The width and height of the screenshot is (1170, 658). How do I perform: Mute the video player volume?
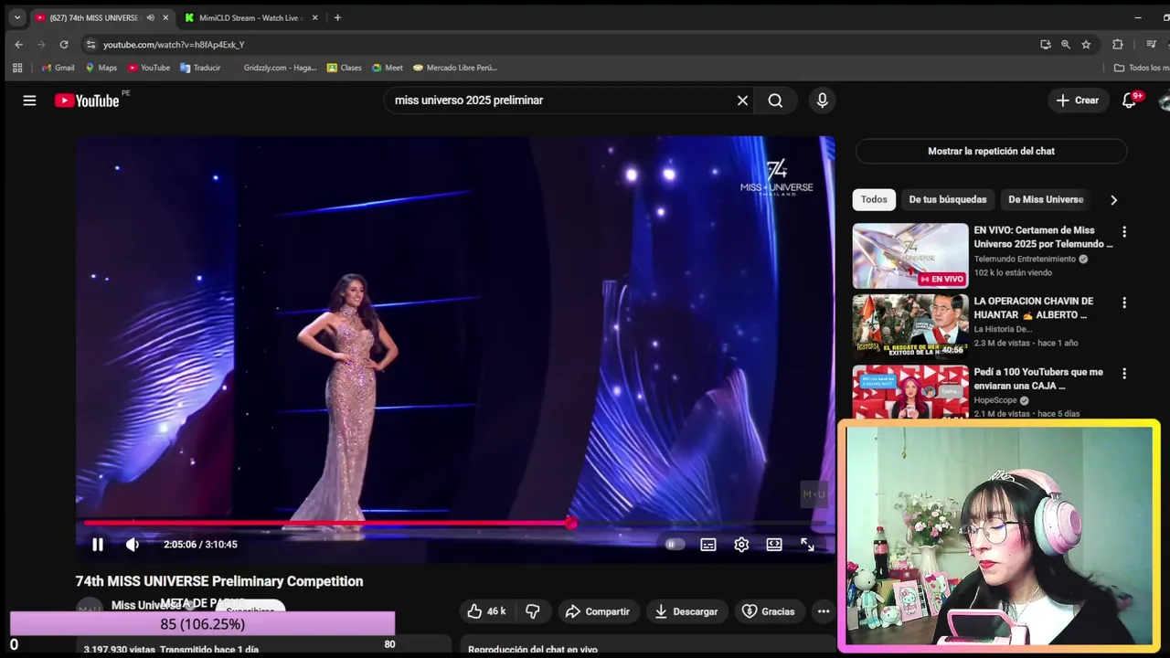(133, 545)
